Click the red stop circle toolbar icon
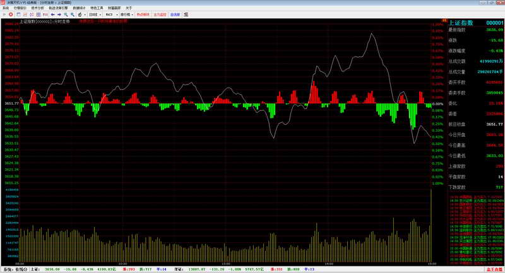505x273 pixels. 11,15
